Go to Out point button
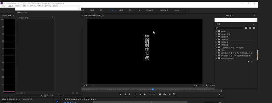The width and height of the screenshot is (272, 103). (x=154, y=94)
